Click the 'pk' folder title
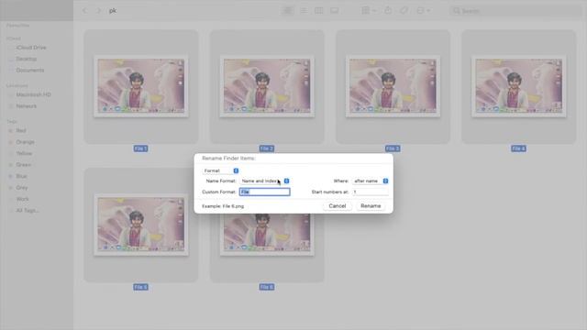The width and height of the screenshot is (587, 330). coord(113,11)
